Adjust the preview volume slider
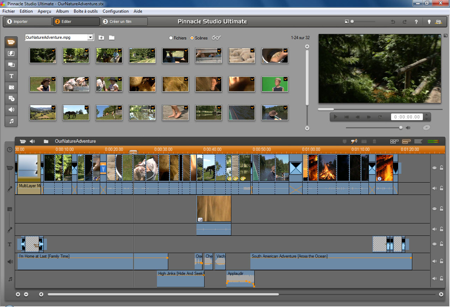The height and width of the screenshot is (307, 450). pyautogui.click(x=374, y=128)
